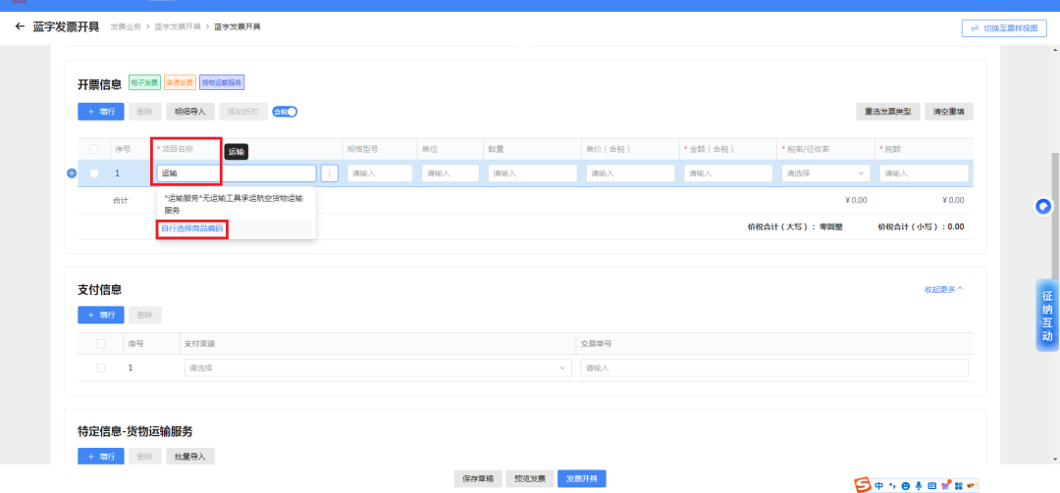The width and height of the screenshot is (1060, 493).
Task: Focus the 规格型号 input field
Action: coord(380,173)
